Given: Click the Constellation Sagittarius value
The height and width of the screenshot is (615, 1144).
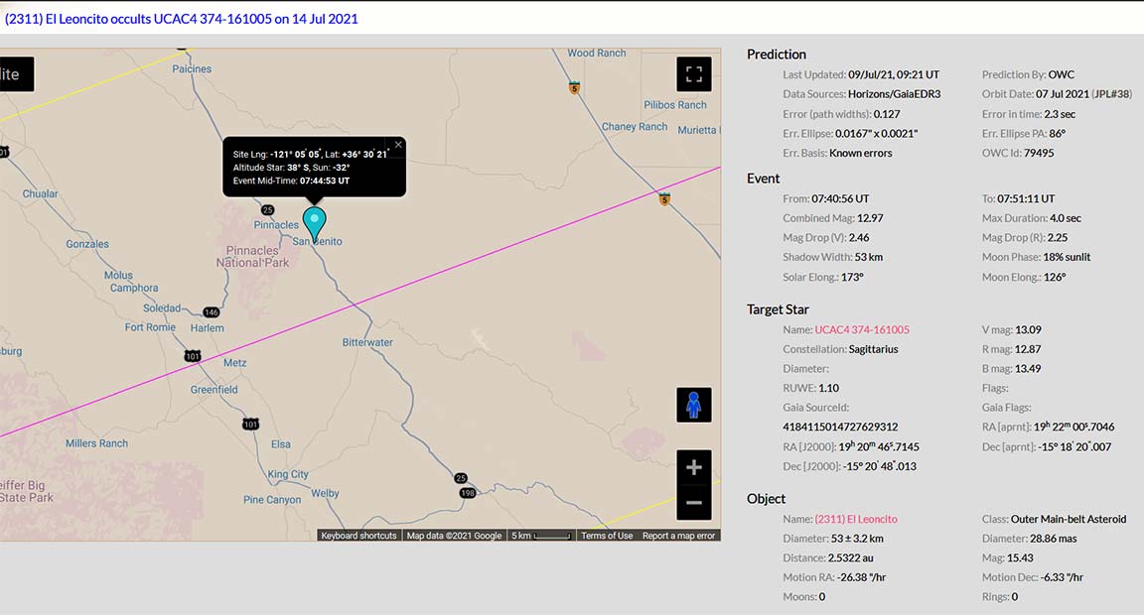Looking at the screenshot, I should (873, 349).
